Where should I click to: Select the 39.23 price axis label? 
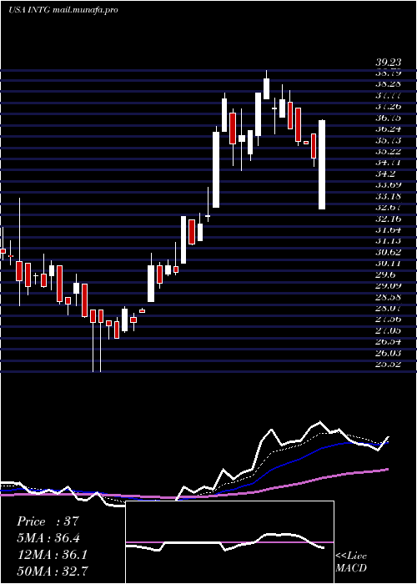(x=388, y=63)
